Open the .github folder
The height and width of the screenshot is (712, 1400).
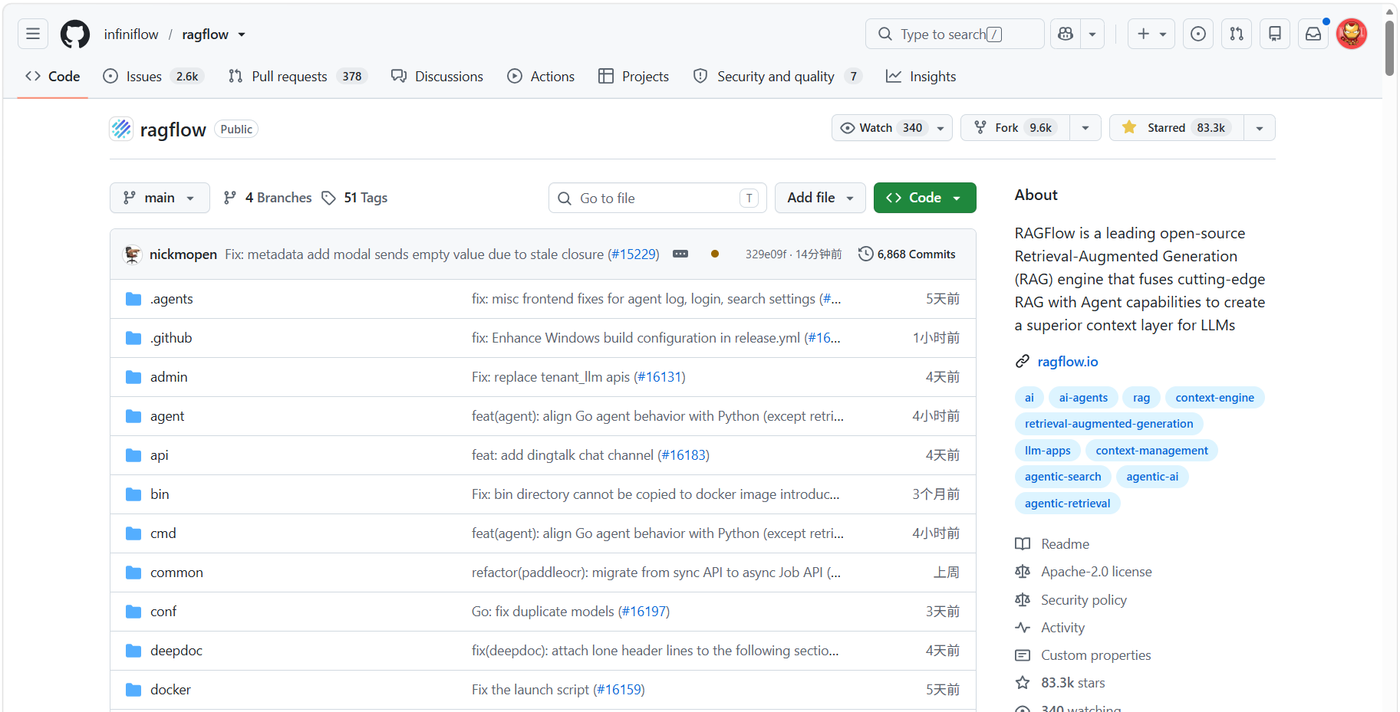(171, 338)
